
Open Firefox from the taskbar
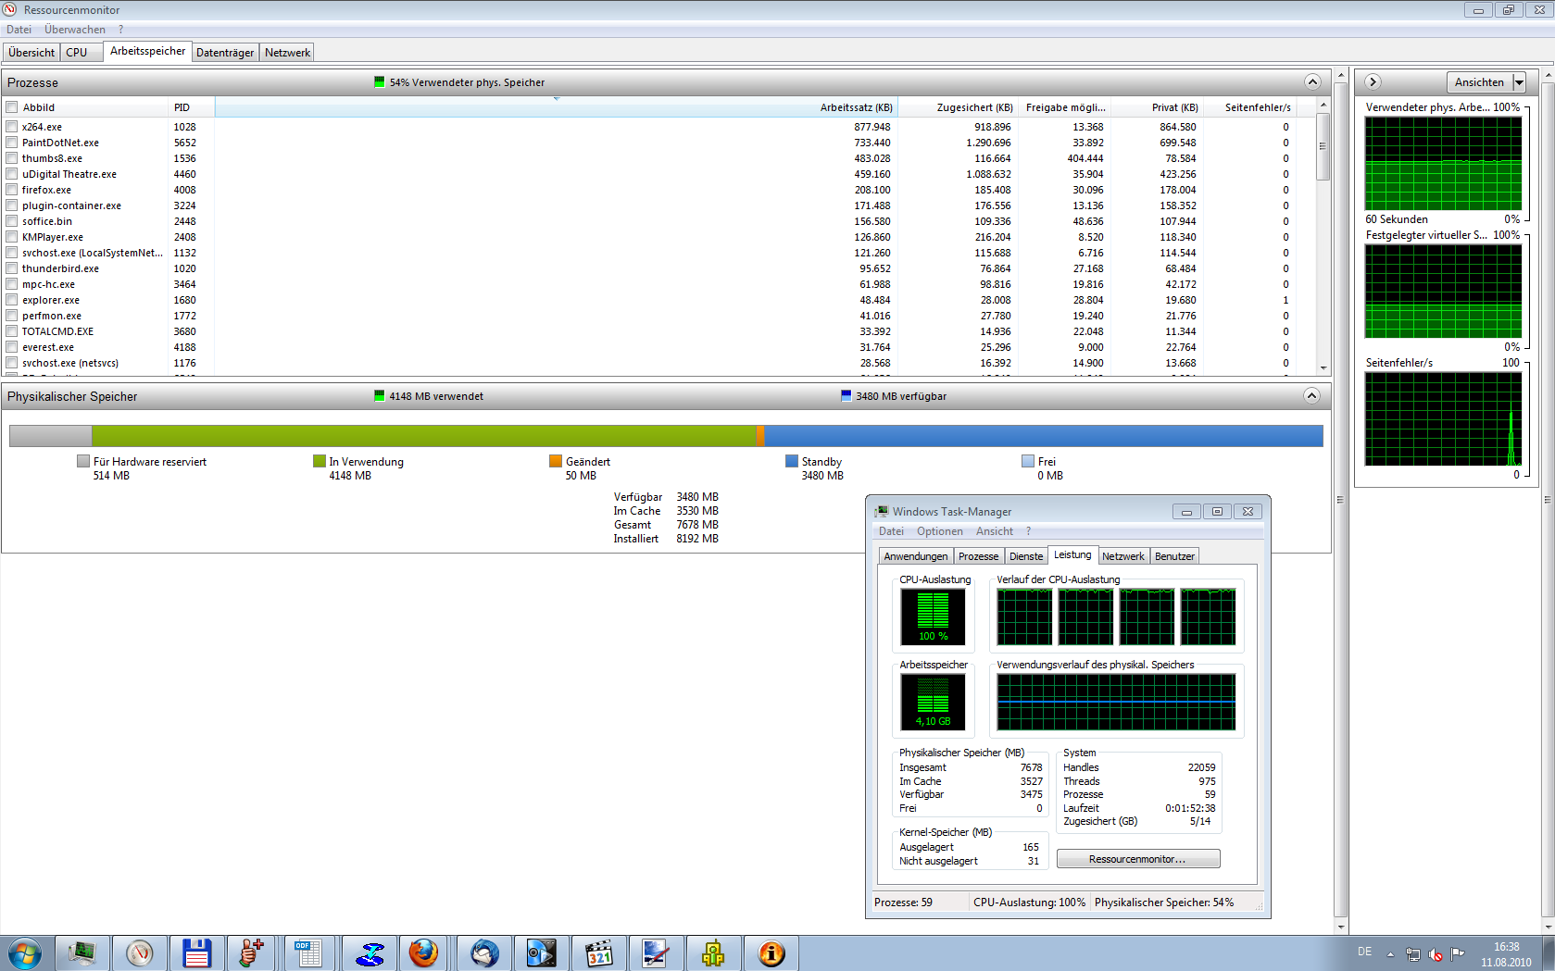pyautogui.click(x=424, y=952)
